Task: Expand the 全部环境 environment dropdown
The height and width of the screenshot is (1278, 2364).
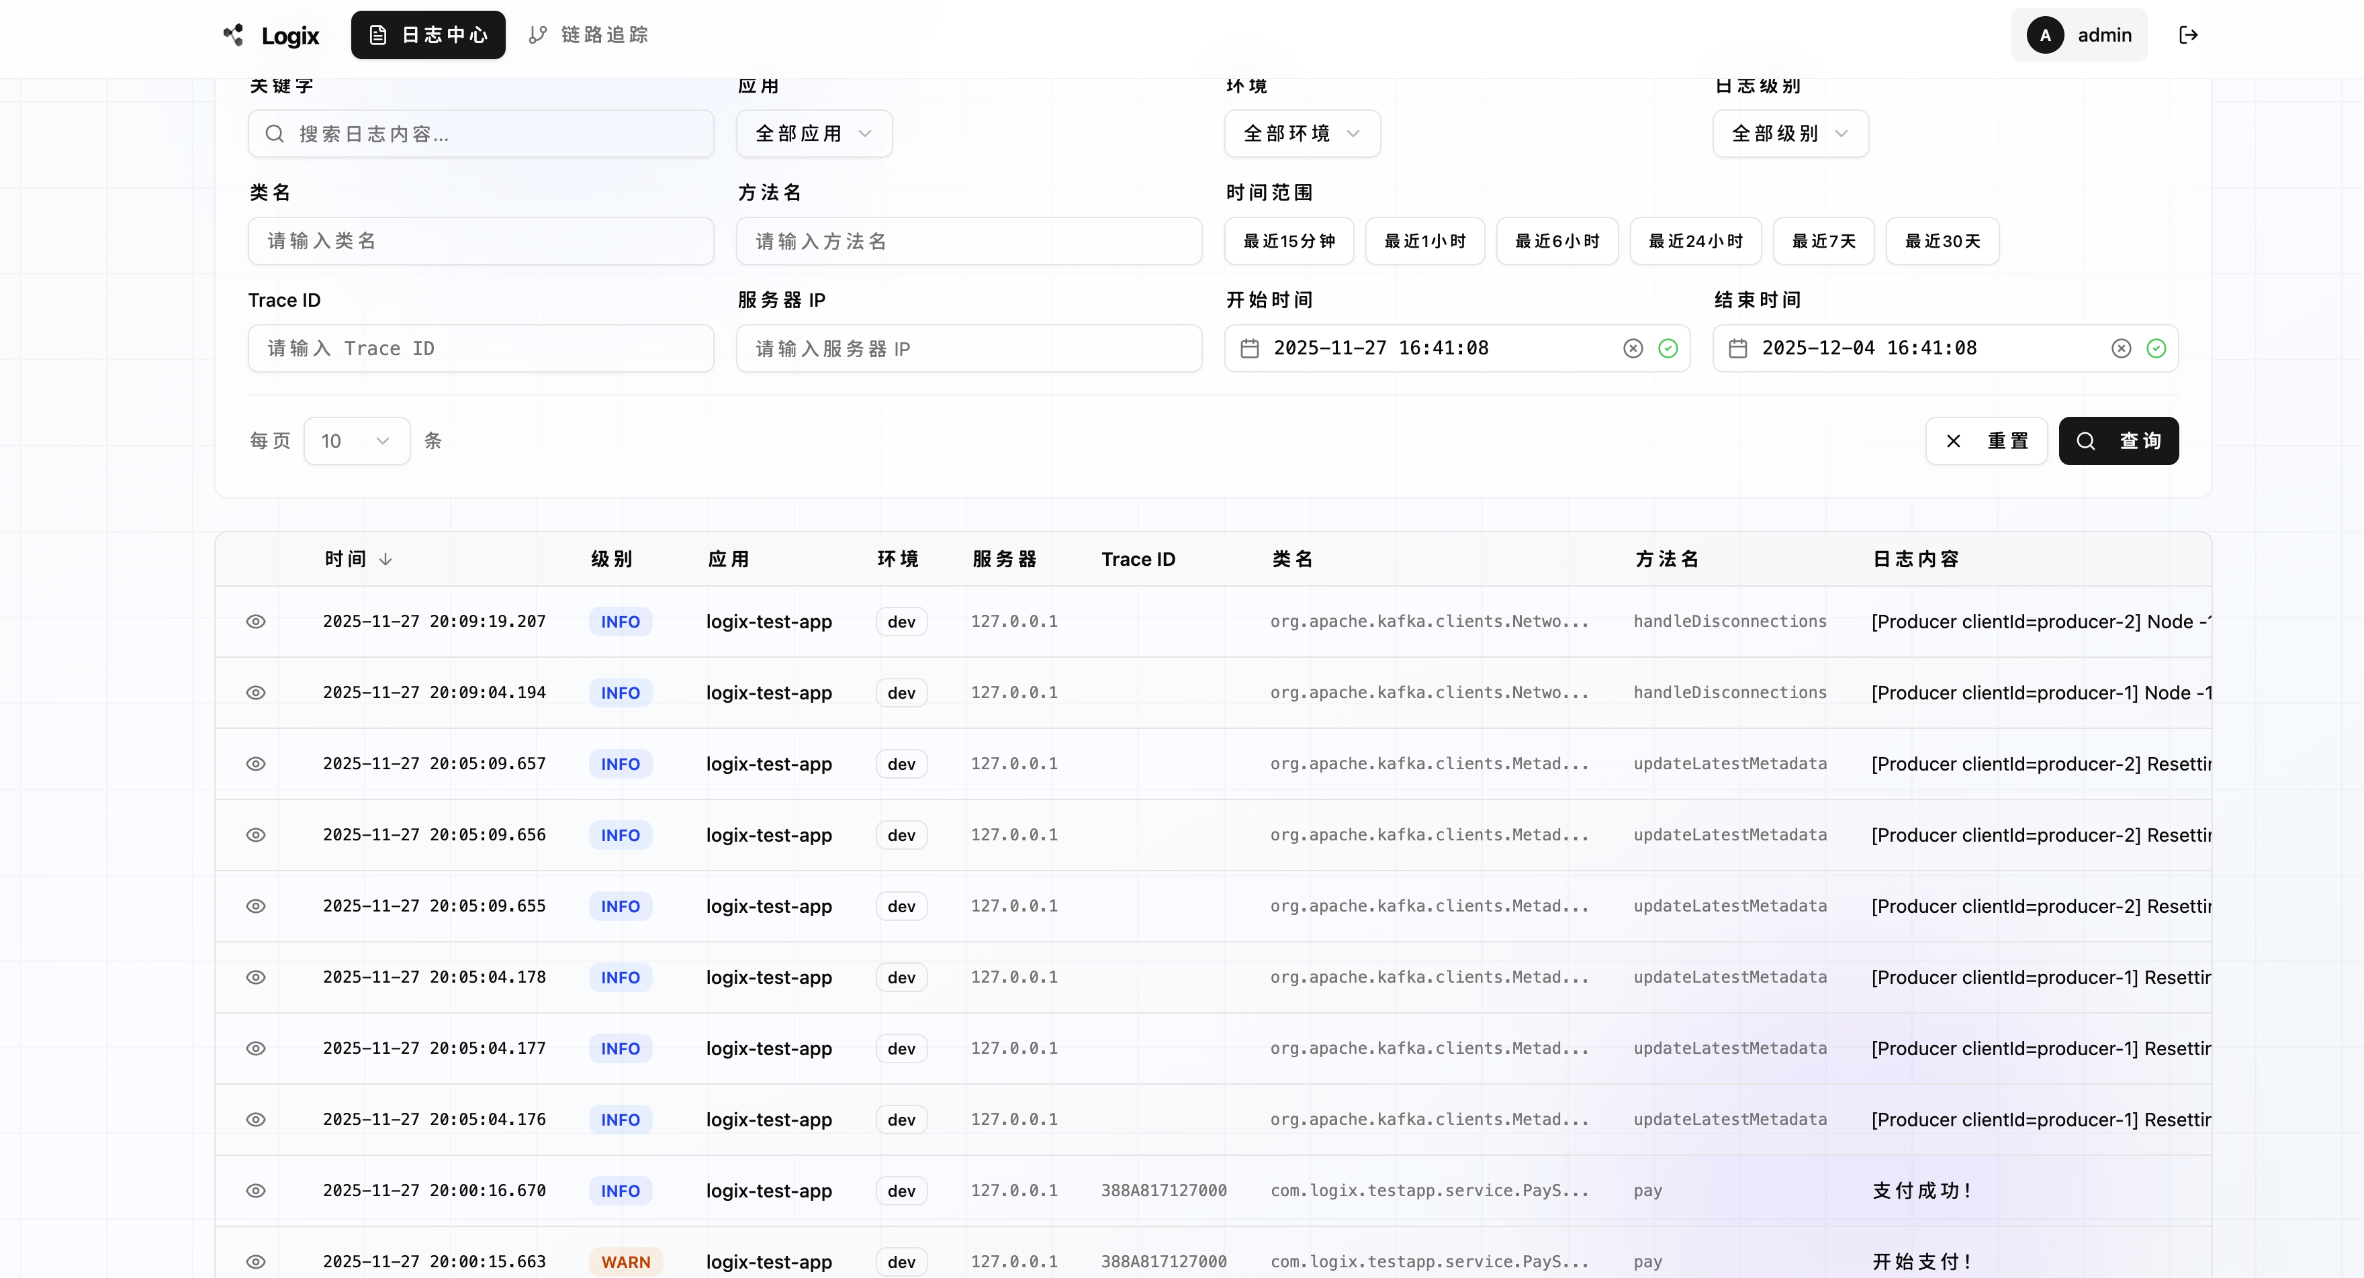Action: [1302, 134]
